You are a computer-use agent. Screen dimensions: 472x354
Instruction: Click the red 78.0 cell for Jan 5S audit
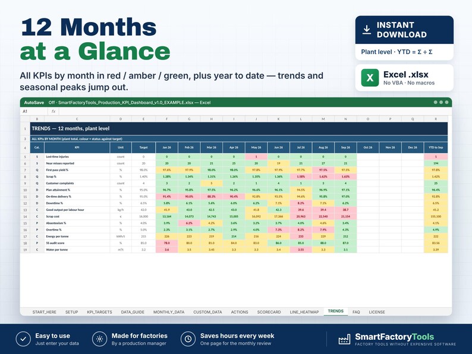click(167, 243)
